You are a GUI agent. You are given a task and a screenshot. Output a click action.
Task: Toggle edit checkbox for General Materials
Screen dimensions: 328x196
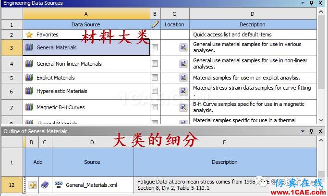click(155, 47)
